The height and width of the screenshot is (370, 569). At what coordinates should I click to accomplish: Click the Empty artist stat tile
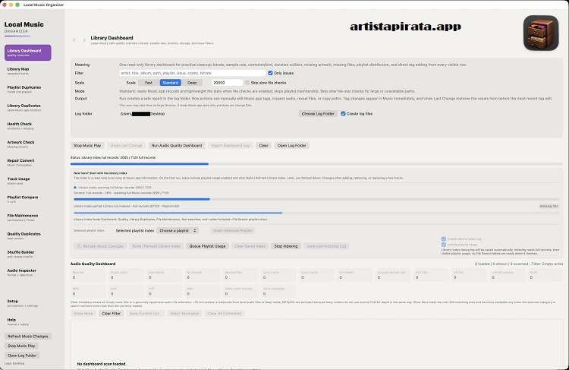(126, 275)
